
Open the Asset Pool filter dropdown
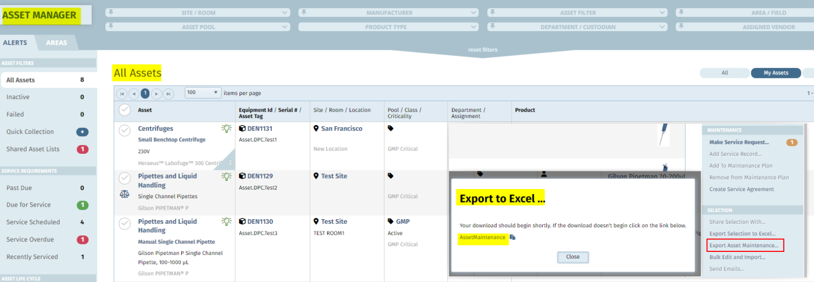point(198,27)
